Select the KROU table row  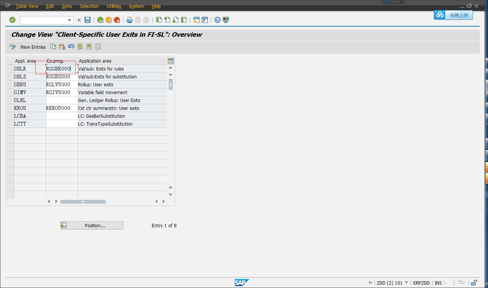click(10, 108)
